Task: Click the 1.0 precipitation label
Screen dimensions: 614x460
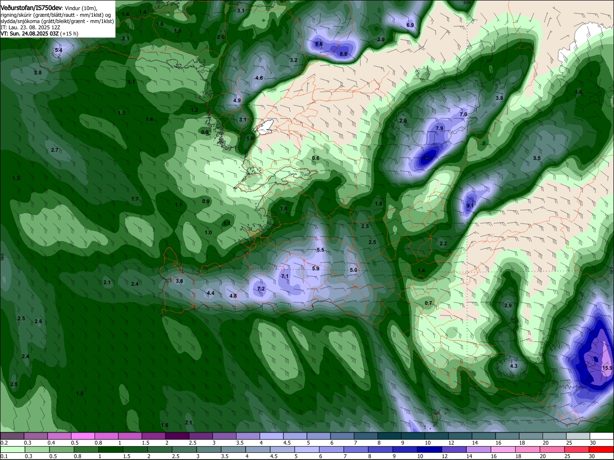Action: (x=208, y=232)
